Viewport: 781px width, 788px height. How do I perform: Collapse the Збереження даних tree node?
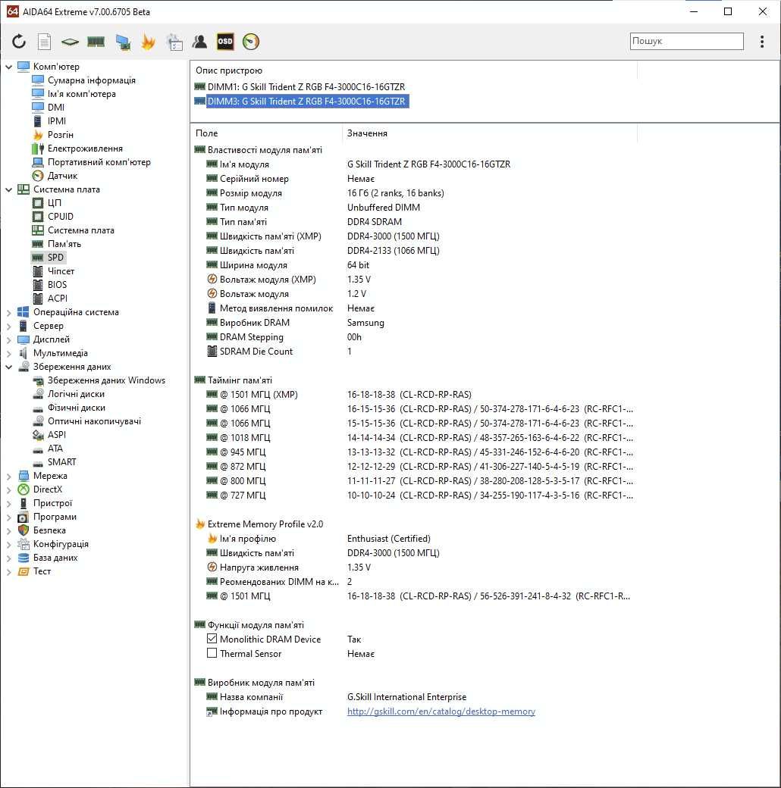click(8, 367)
